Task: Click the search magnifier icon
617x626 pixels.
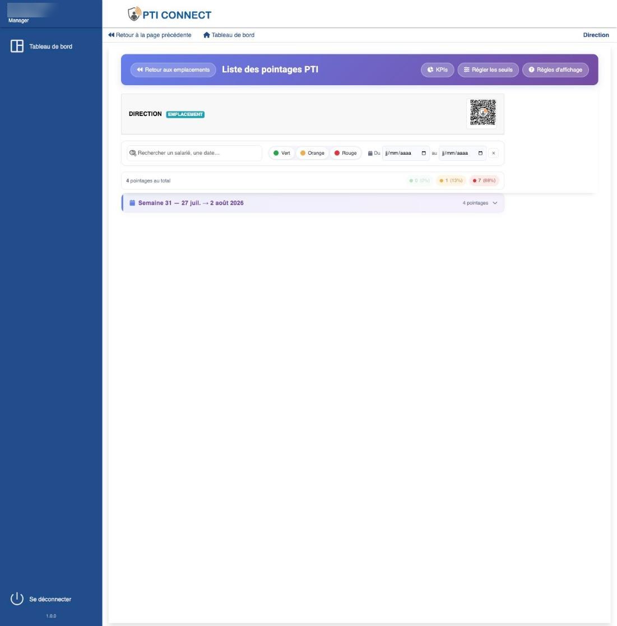Action: (133, 153)
